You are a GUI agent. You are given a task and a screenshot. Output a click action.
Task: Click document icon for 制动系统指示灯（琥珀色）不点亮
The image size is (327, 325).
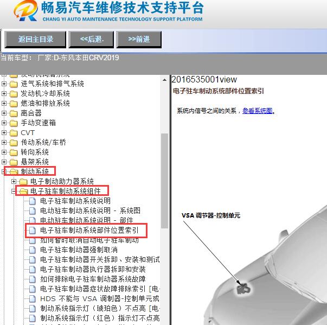33,308
